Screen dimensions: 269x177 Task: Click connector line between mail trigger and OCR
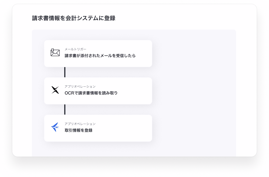(x=65, y=72)
